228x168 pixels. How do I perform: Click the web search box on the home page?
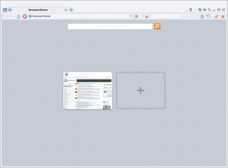110,26
